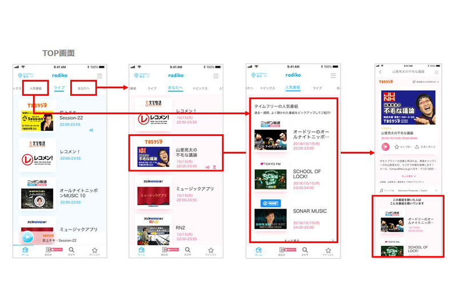Switch to ライブ tab on the 人気番組 screen
Screen dimensions: 457x305
[318, 88]
